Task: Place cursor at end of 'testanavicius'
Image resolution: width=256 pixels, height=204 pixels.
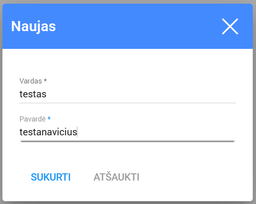Action: pyautogui.click(x=77, y=132)
